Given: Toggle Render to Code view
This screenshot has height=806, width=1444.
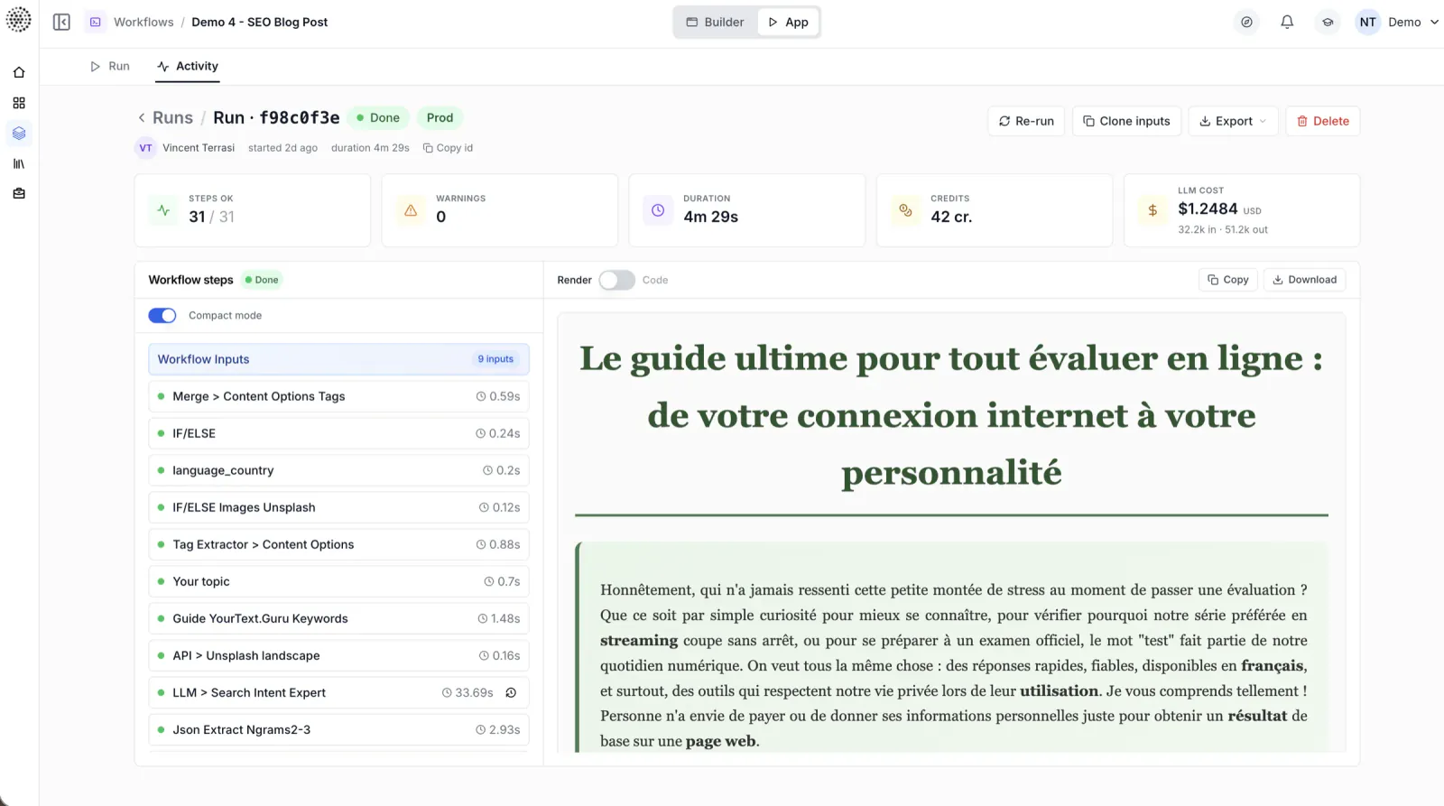Looking at the screenshot, I should coord(616,280).
